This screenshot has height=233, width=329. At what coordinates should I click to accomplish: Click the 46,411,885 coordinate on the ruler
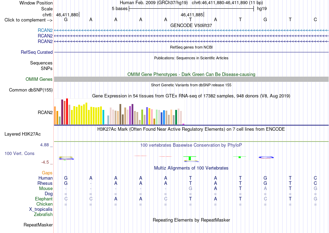[192, 15]
